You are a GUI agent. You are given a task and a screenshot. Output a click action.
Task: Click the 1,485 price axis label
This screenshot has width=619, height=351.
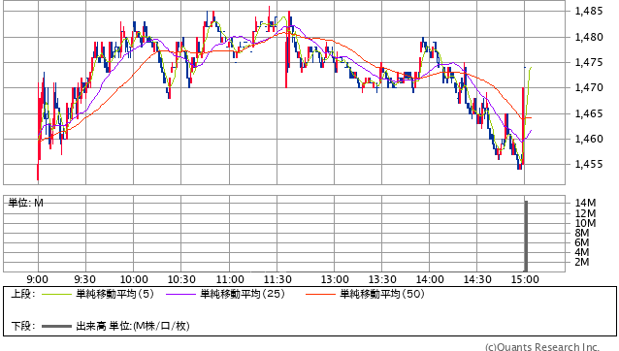click(589, 11)
